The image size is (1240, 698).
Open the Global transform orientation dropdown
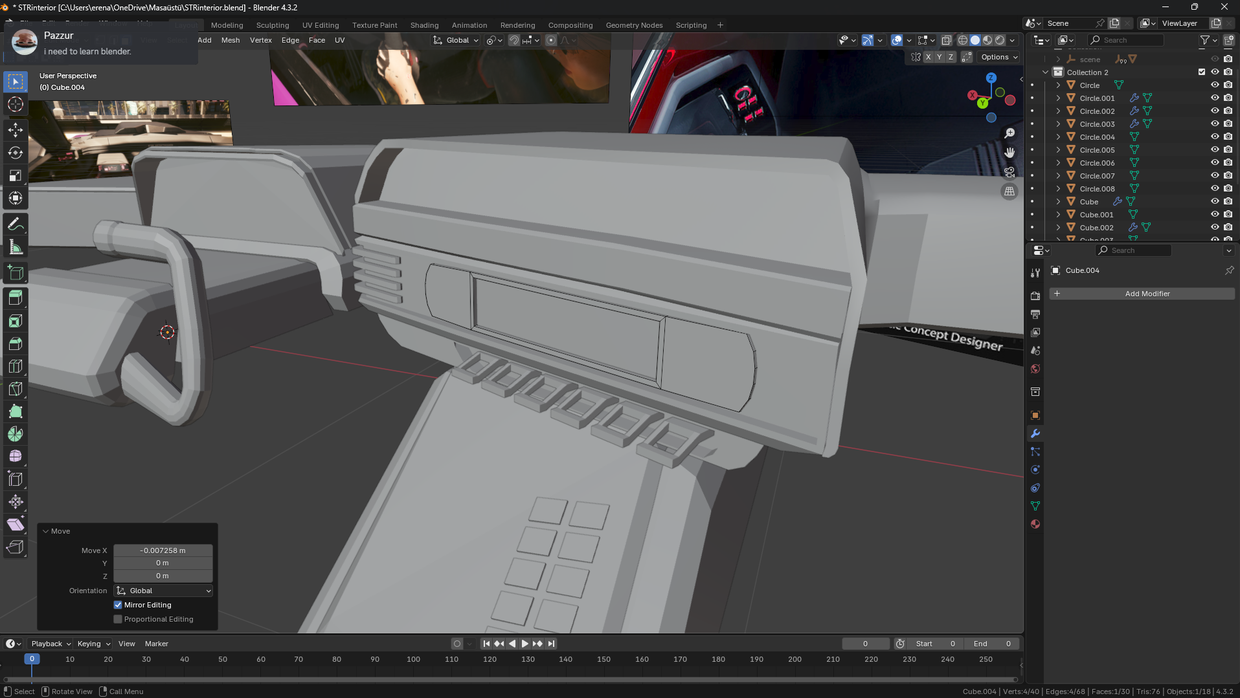pos(456,40)
